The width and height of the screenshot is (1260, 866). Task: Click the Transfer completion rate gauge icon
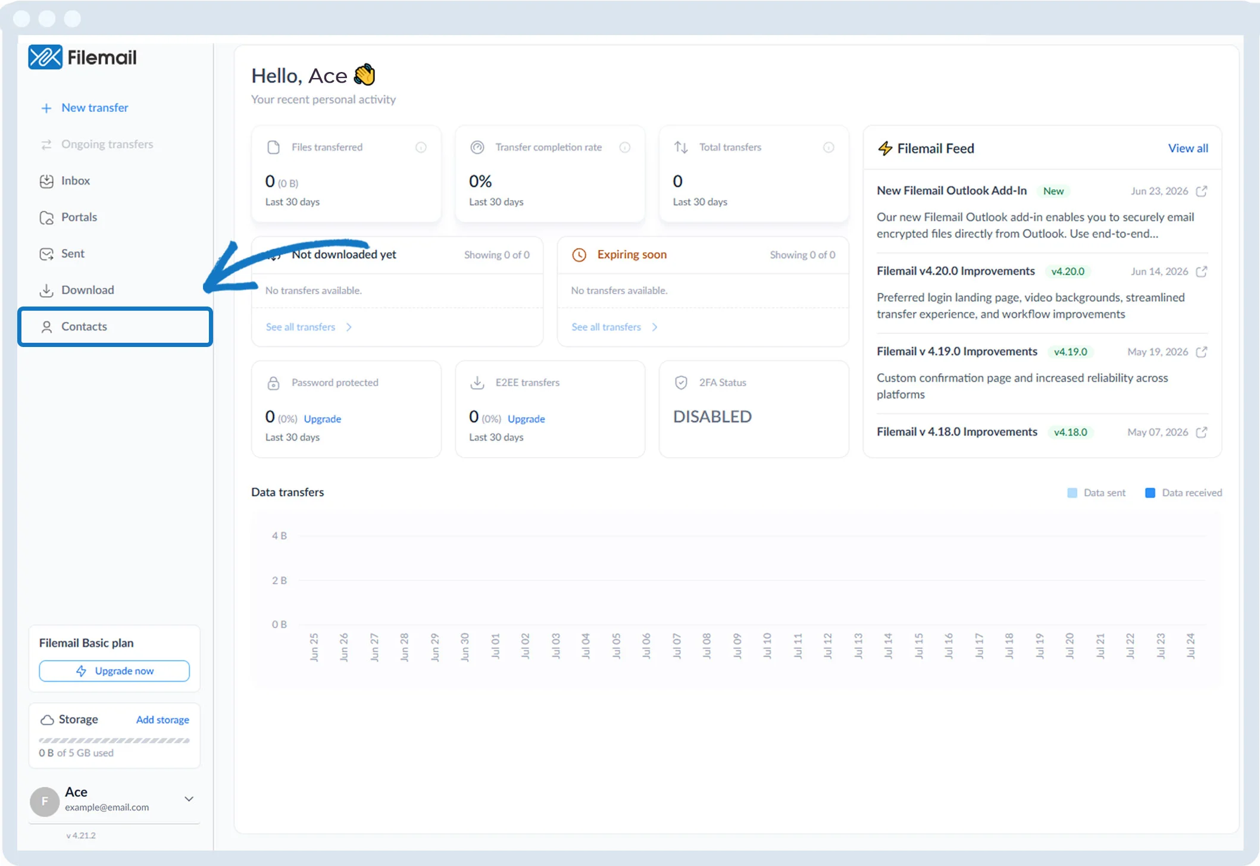pyautogui.click(x=477, y=147)
